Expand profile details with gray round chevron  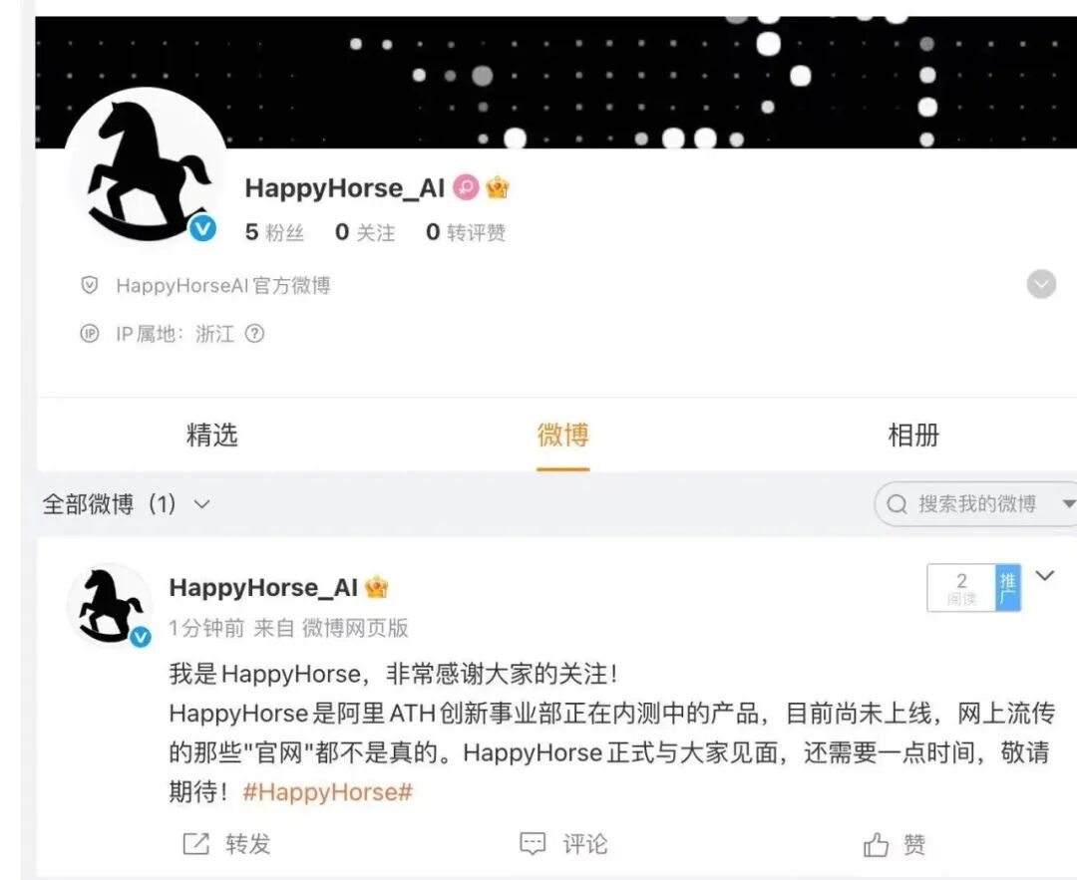pos(1041,284)
